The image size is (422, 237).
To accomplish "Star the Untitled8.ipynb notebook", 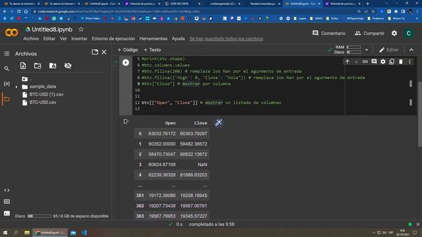I will tap(81, 29).
